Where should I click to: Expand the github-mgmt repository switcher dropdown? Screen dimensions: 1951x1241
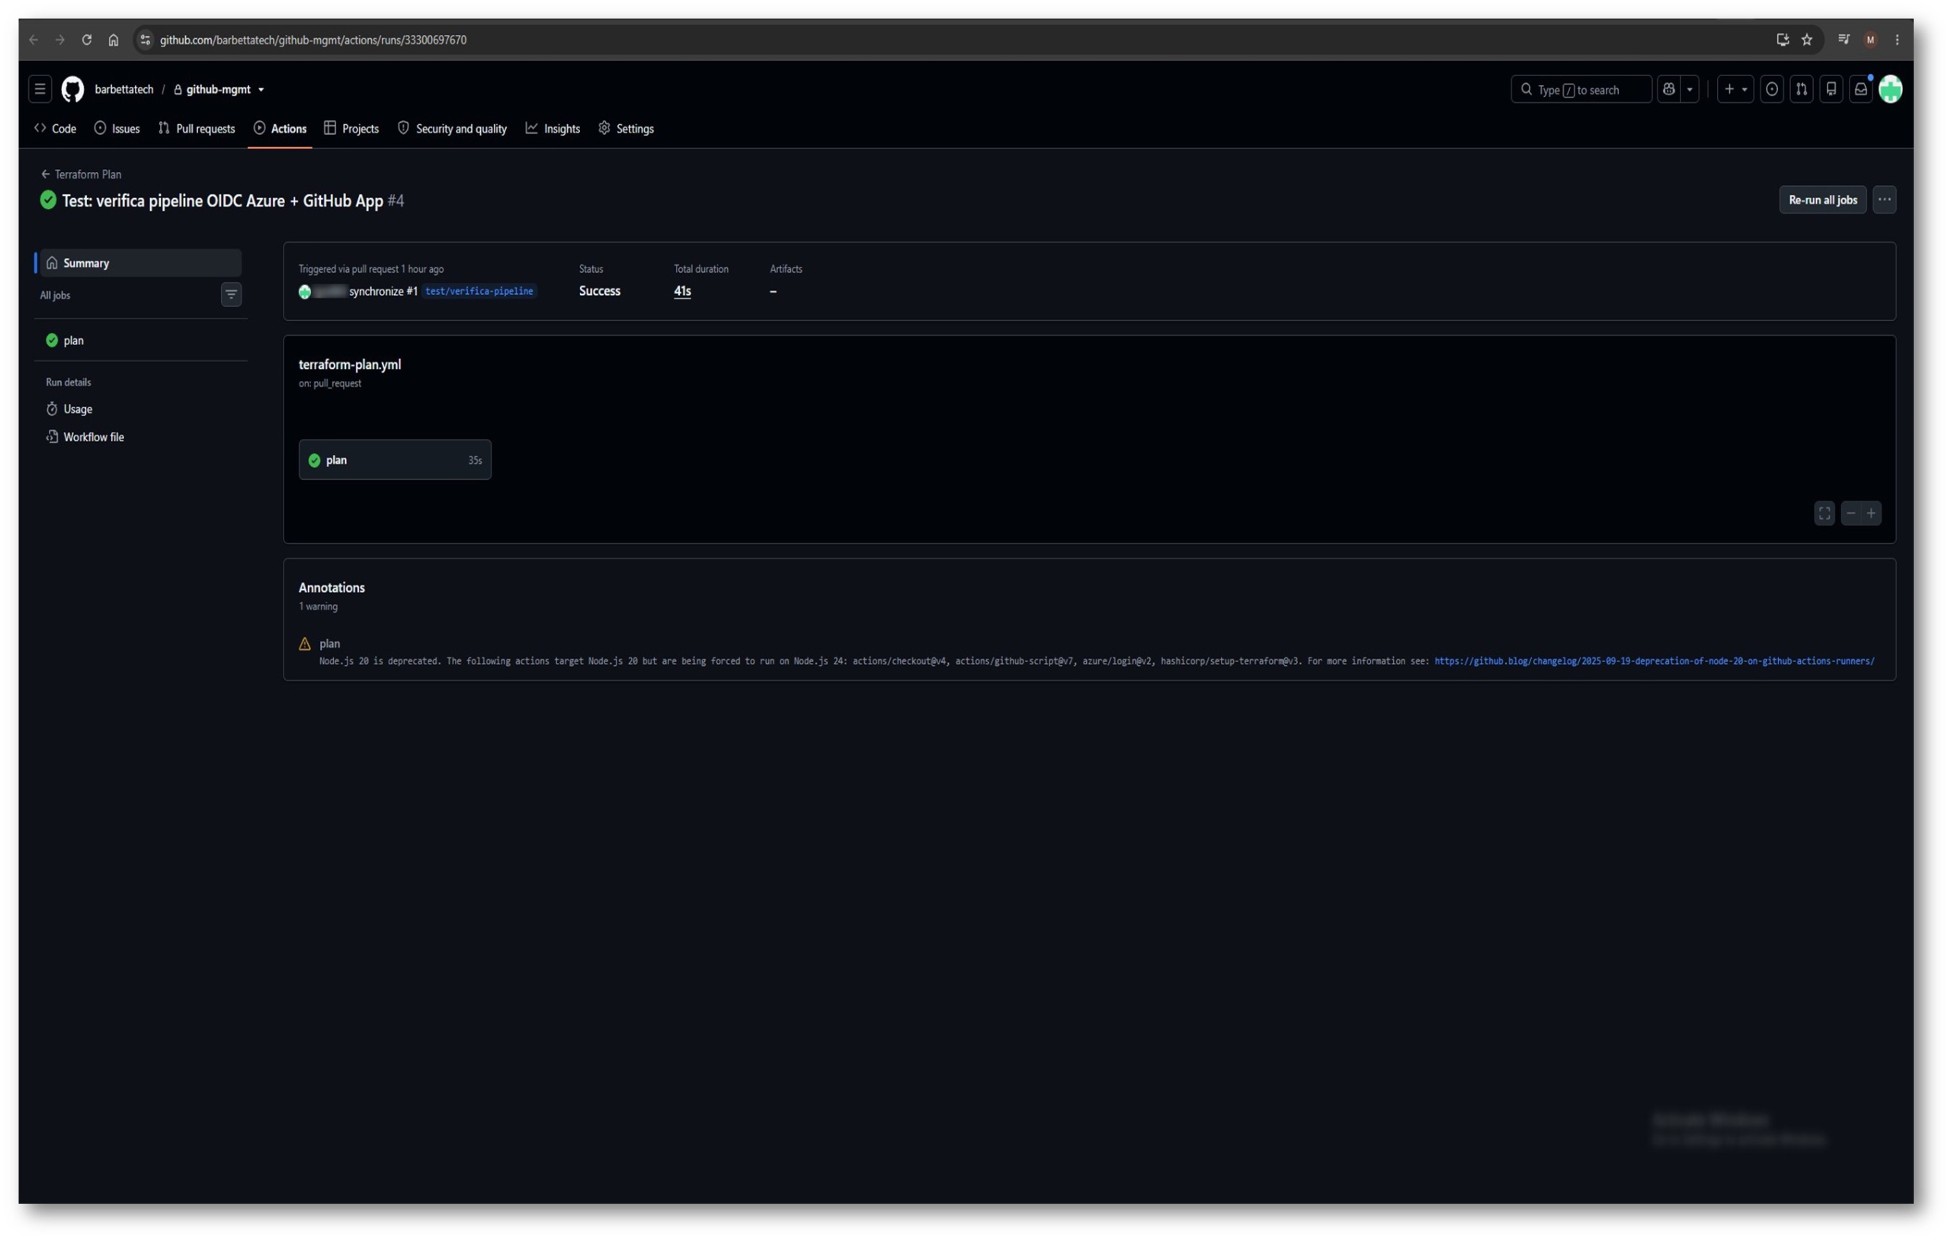coord(261,90)
